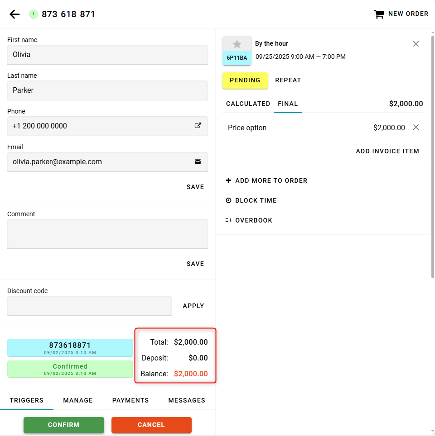Save the customer contact details

pyautogui.click(x=195, y=187)
